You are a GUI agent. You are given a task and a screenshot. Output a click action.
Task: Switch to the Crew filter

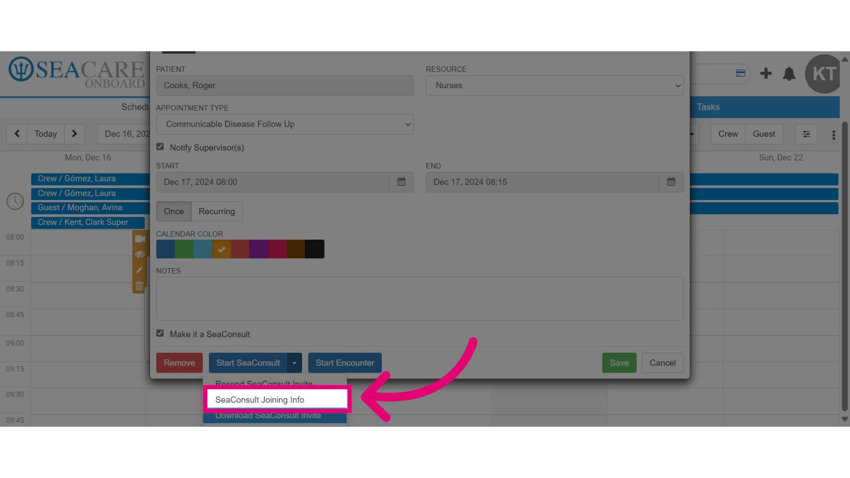coord(728,134)
